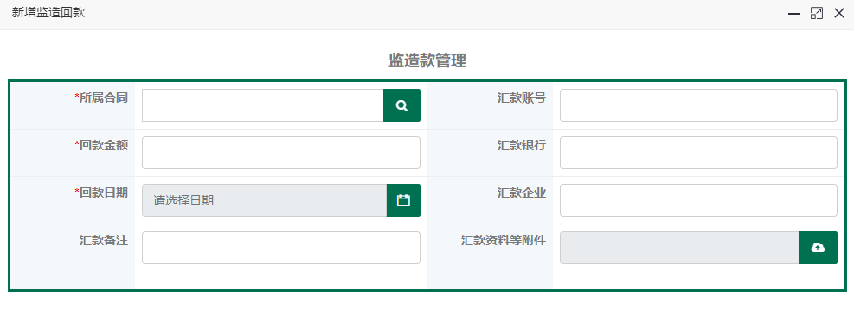The width and height of the screenshot is (854, 316).
Task: Click the grey 汇款资料等附件 attachment field
Action: (x=680, y=248)
